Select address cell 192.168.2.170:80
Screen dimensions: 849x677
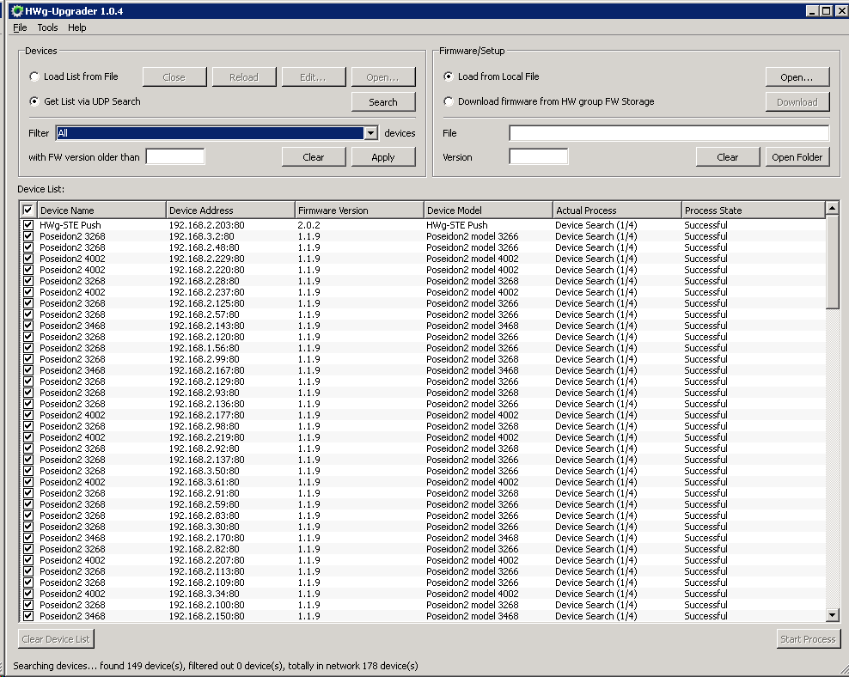click(x=206, y=538)
